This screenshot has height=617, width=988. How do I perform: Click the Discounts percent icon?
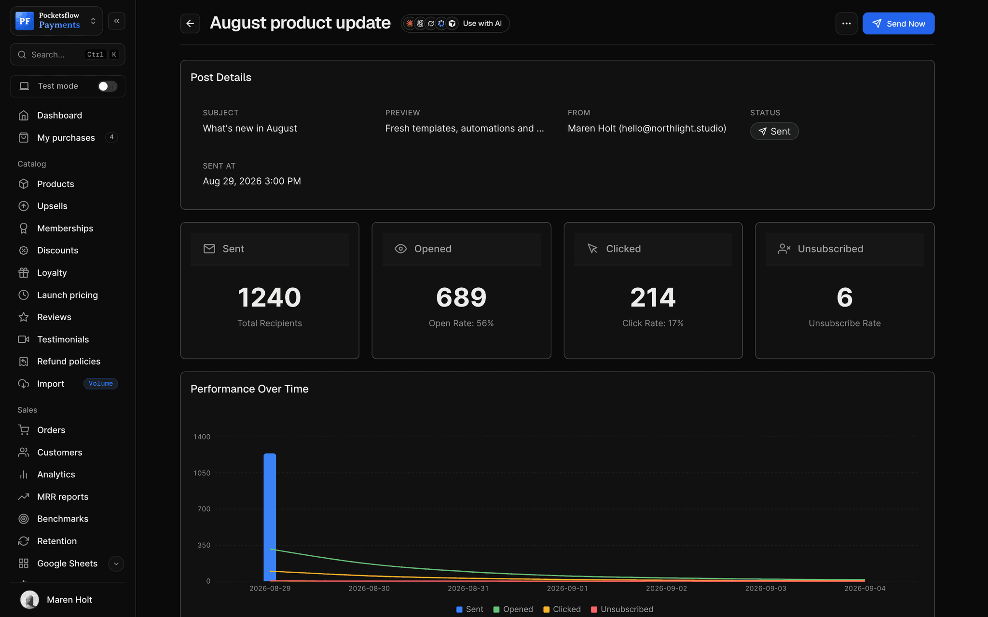click(x=24, y=250)
